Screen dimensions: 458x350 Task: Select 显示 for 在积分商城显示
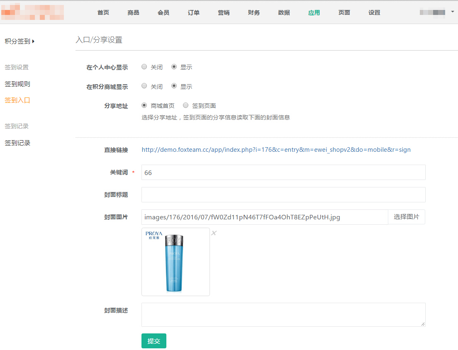point(174,86)
